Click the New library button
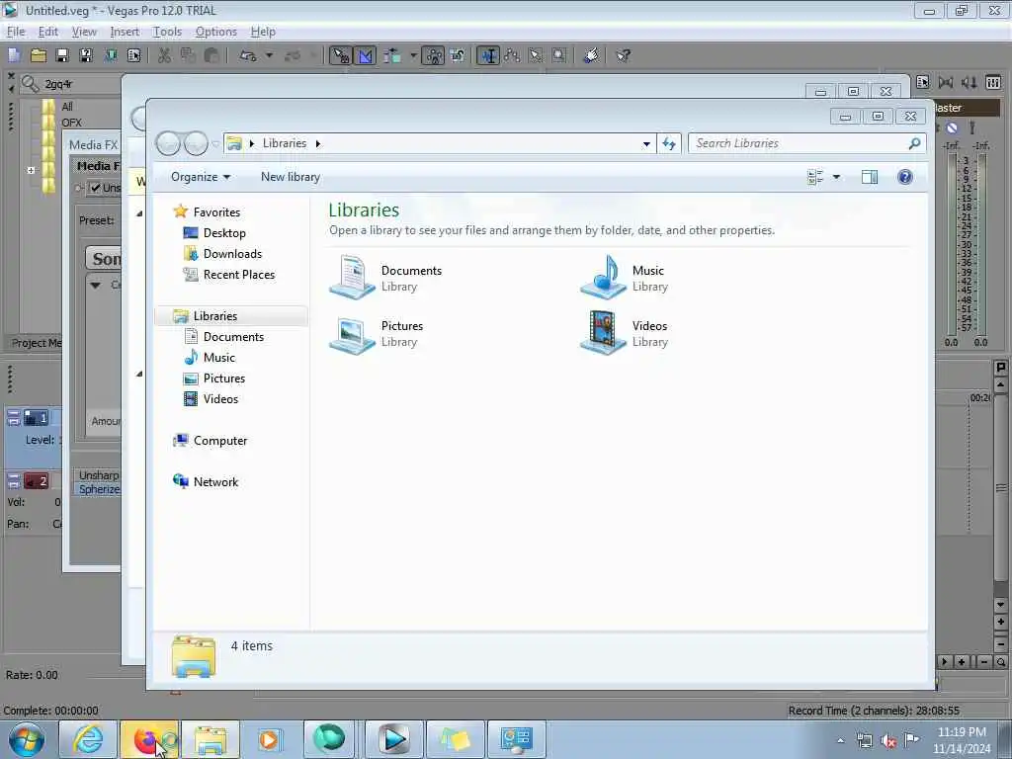This screenshot has height=759, width=1012. click(x=291, y=177)
